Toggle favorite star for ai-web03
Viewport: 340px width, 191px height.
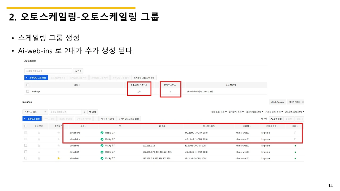(x=59, y=146)
